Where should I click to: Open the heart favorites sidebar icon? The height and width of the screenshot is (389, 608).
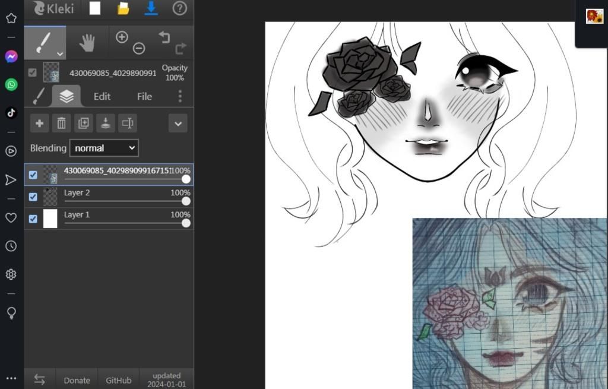click(11, 217)
